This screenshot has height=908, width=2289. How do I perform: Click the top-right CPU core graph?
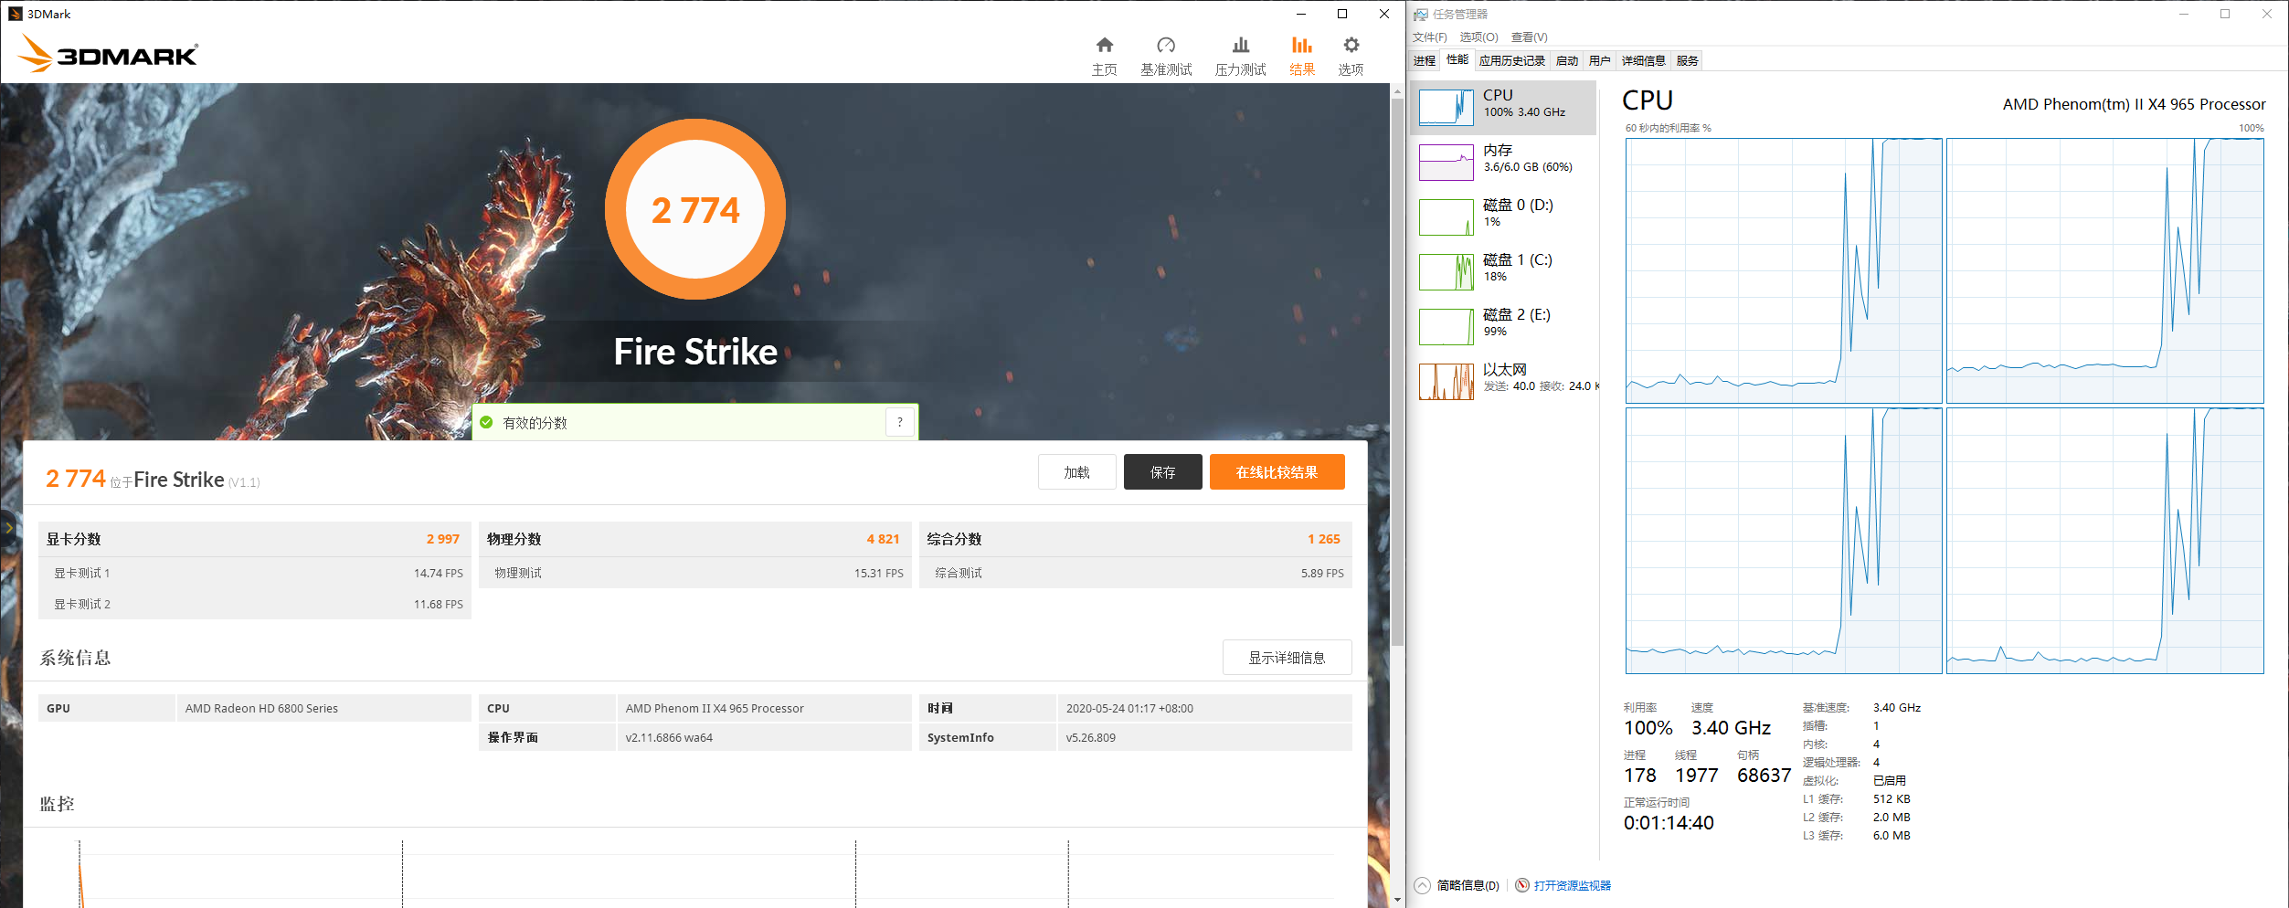click(2105, 270)
